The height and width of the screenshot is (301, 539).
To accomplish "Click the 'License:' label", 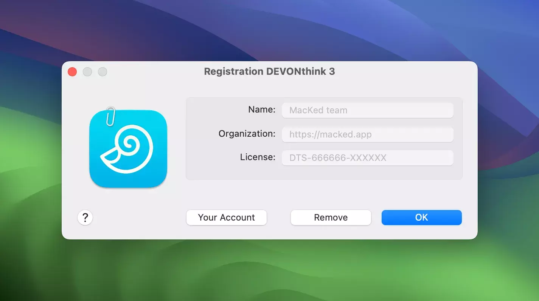I will tap(258, 157).
